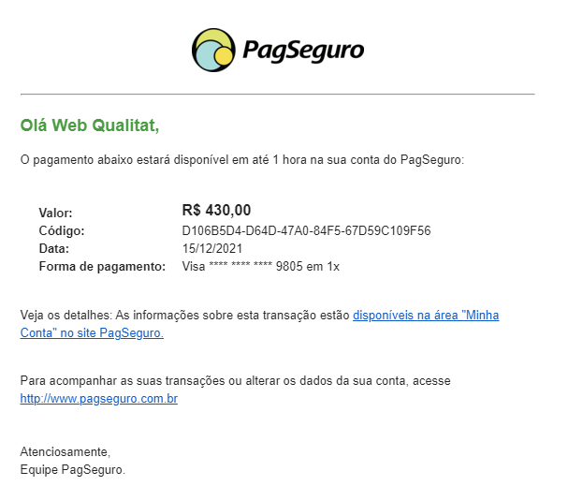
Task: Click the sentence about payment available in 1 hour
Action: click(x=242, y=160)
